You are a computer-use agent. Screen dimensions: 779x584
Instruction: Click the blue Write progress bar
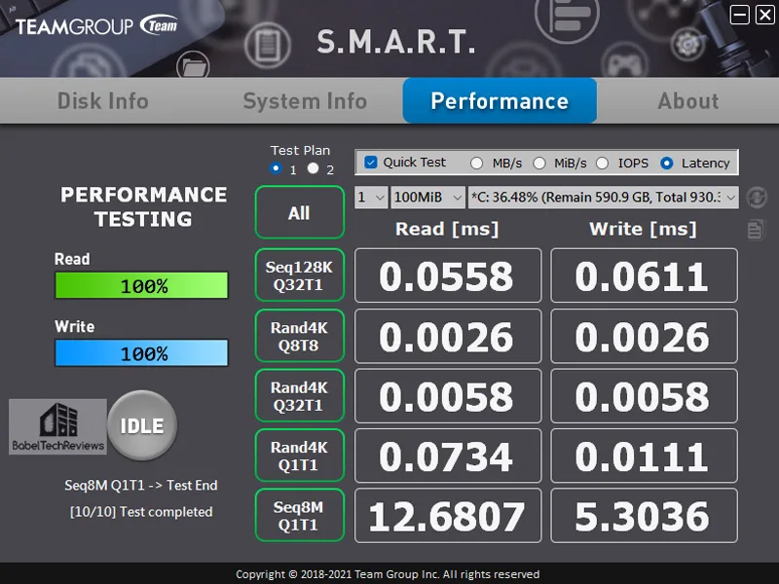[x=141, y=352]
